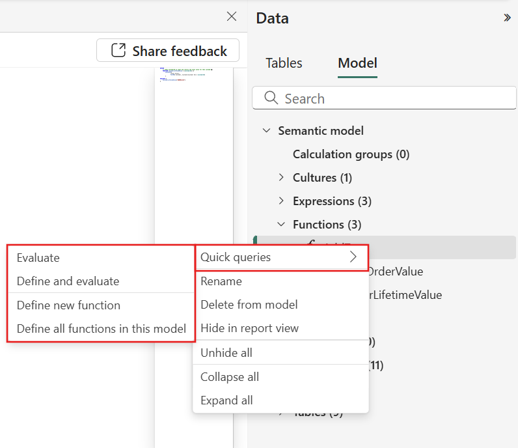518x448 pixels.
Task: Collapse the Functions (3) node
Action: coord(281,225)
